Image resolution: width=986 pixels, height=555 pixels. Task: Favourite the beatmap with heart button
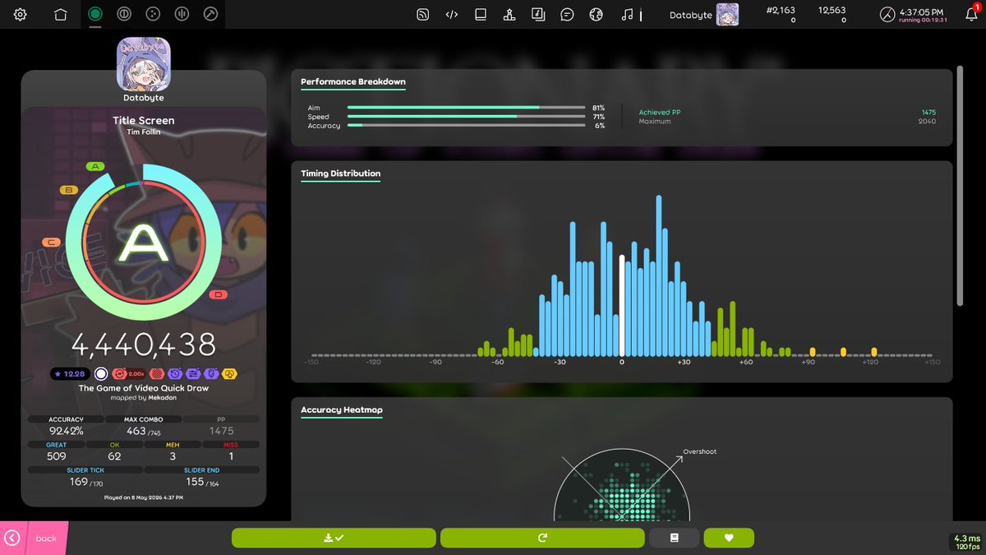point(729,538)
